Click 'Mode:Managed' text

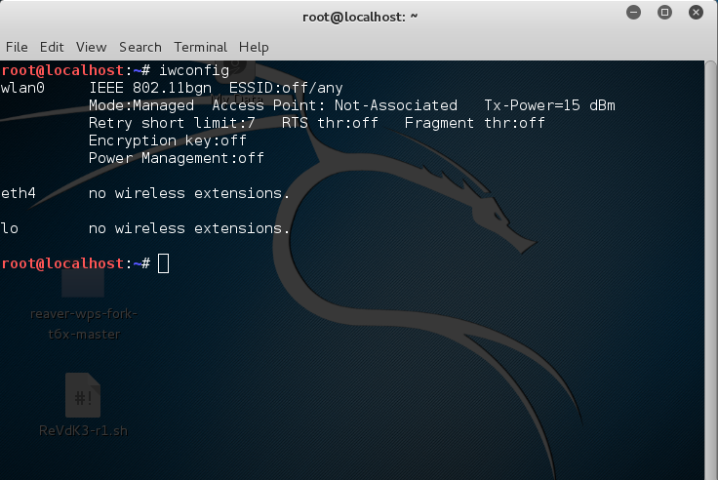141,105
